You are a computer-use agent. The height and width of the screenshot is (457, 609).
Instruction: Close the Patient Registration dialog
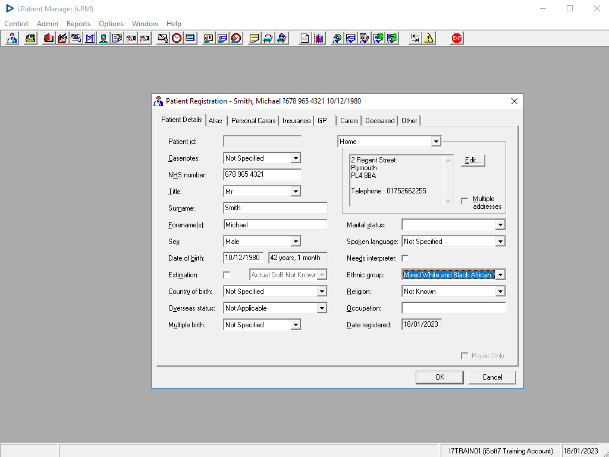(514, 101)
